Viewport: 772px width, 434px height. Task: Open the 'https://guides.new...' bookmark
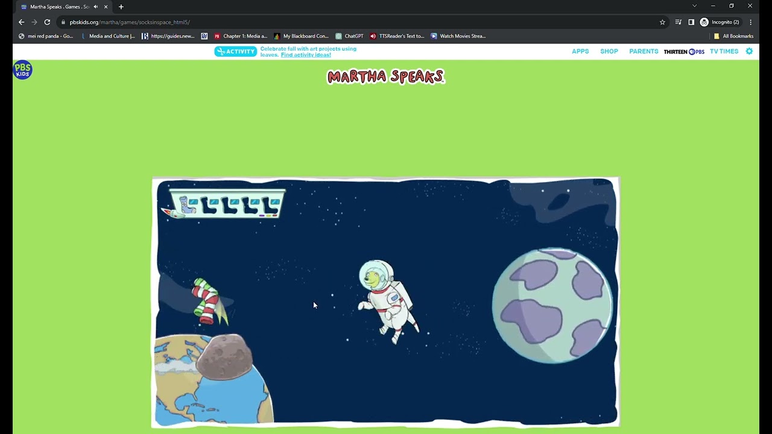click(x=168, y=36)
